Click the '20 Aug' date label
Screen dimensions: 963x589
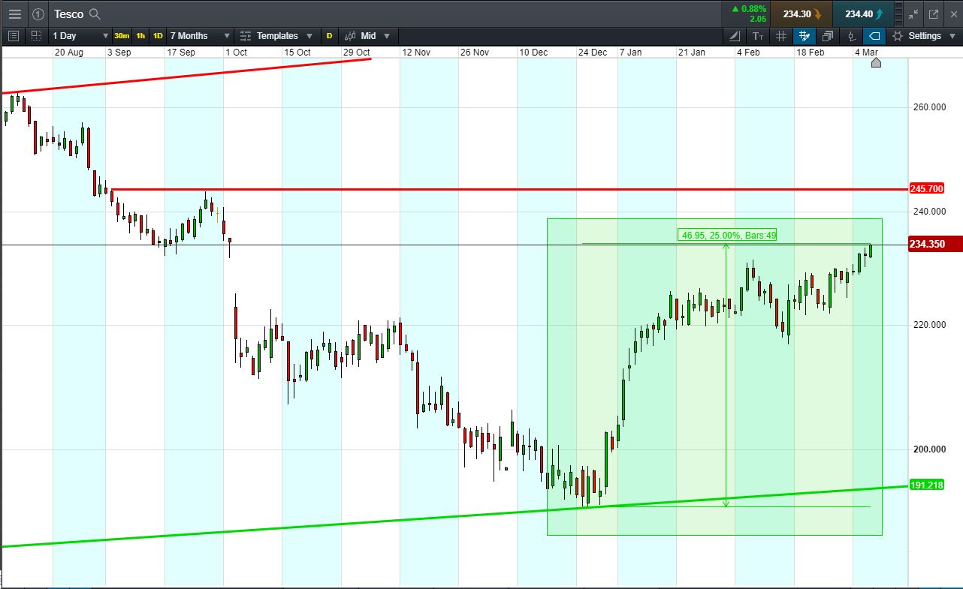[x=69, y=52]
